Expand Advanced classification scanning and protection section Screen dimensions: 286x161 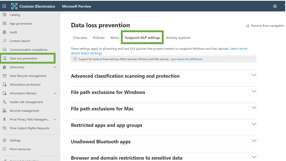pyautogui.click(x=254, y=75)
